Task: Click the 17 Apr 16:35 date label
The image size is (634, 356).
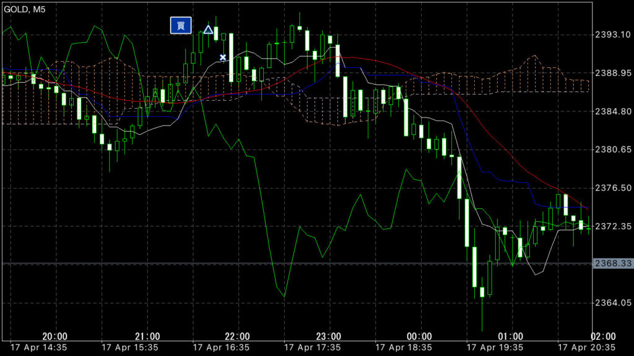Action: [221, 347]
